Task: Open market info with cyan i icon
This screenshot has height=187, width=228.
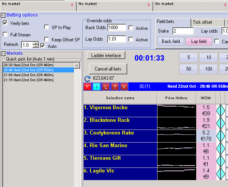Action: tap(97, 87)
